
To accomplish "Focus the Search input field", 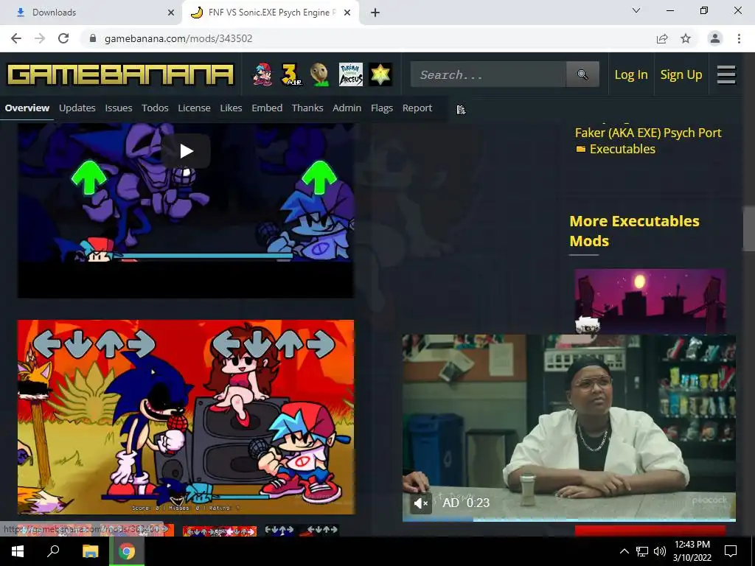I will tap(488, 74).
